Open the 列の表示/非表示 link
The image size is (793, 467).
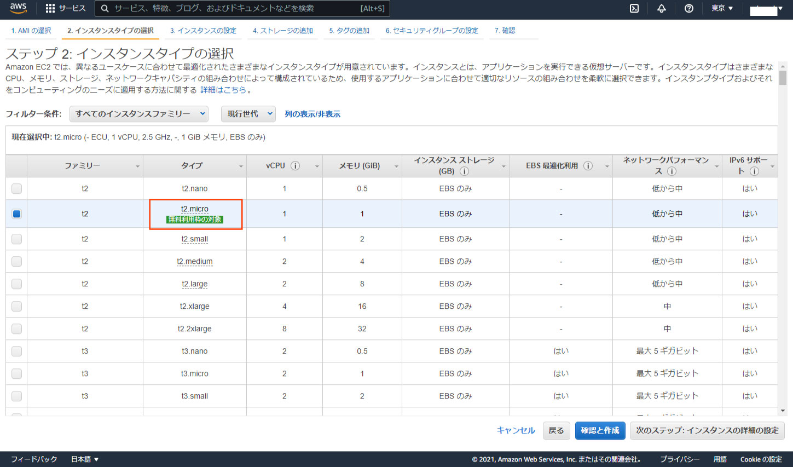tap(312, 114)
